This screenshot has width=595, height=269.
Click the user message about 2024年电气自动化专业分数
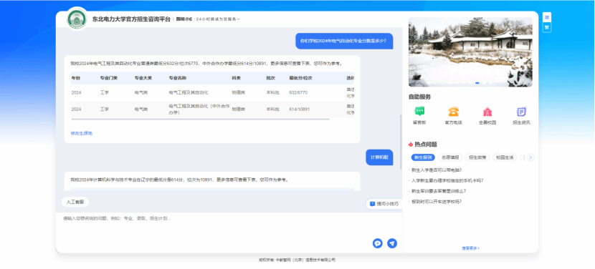344,41
